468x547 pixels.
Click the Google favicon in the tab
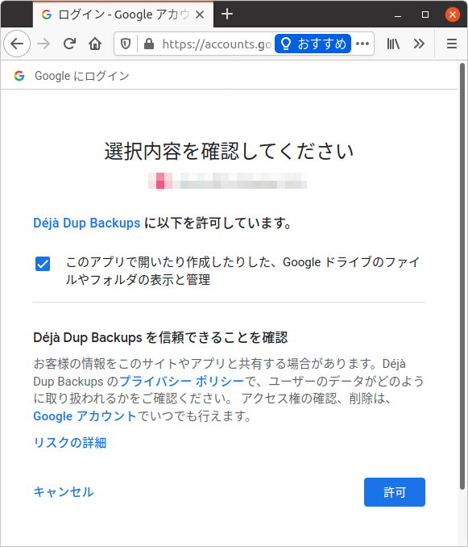pos(47,15)
